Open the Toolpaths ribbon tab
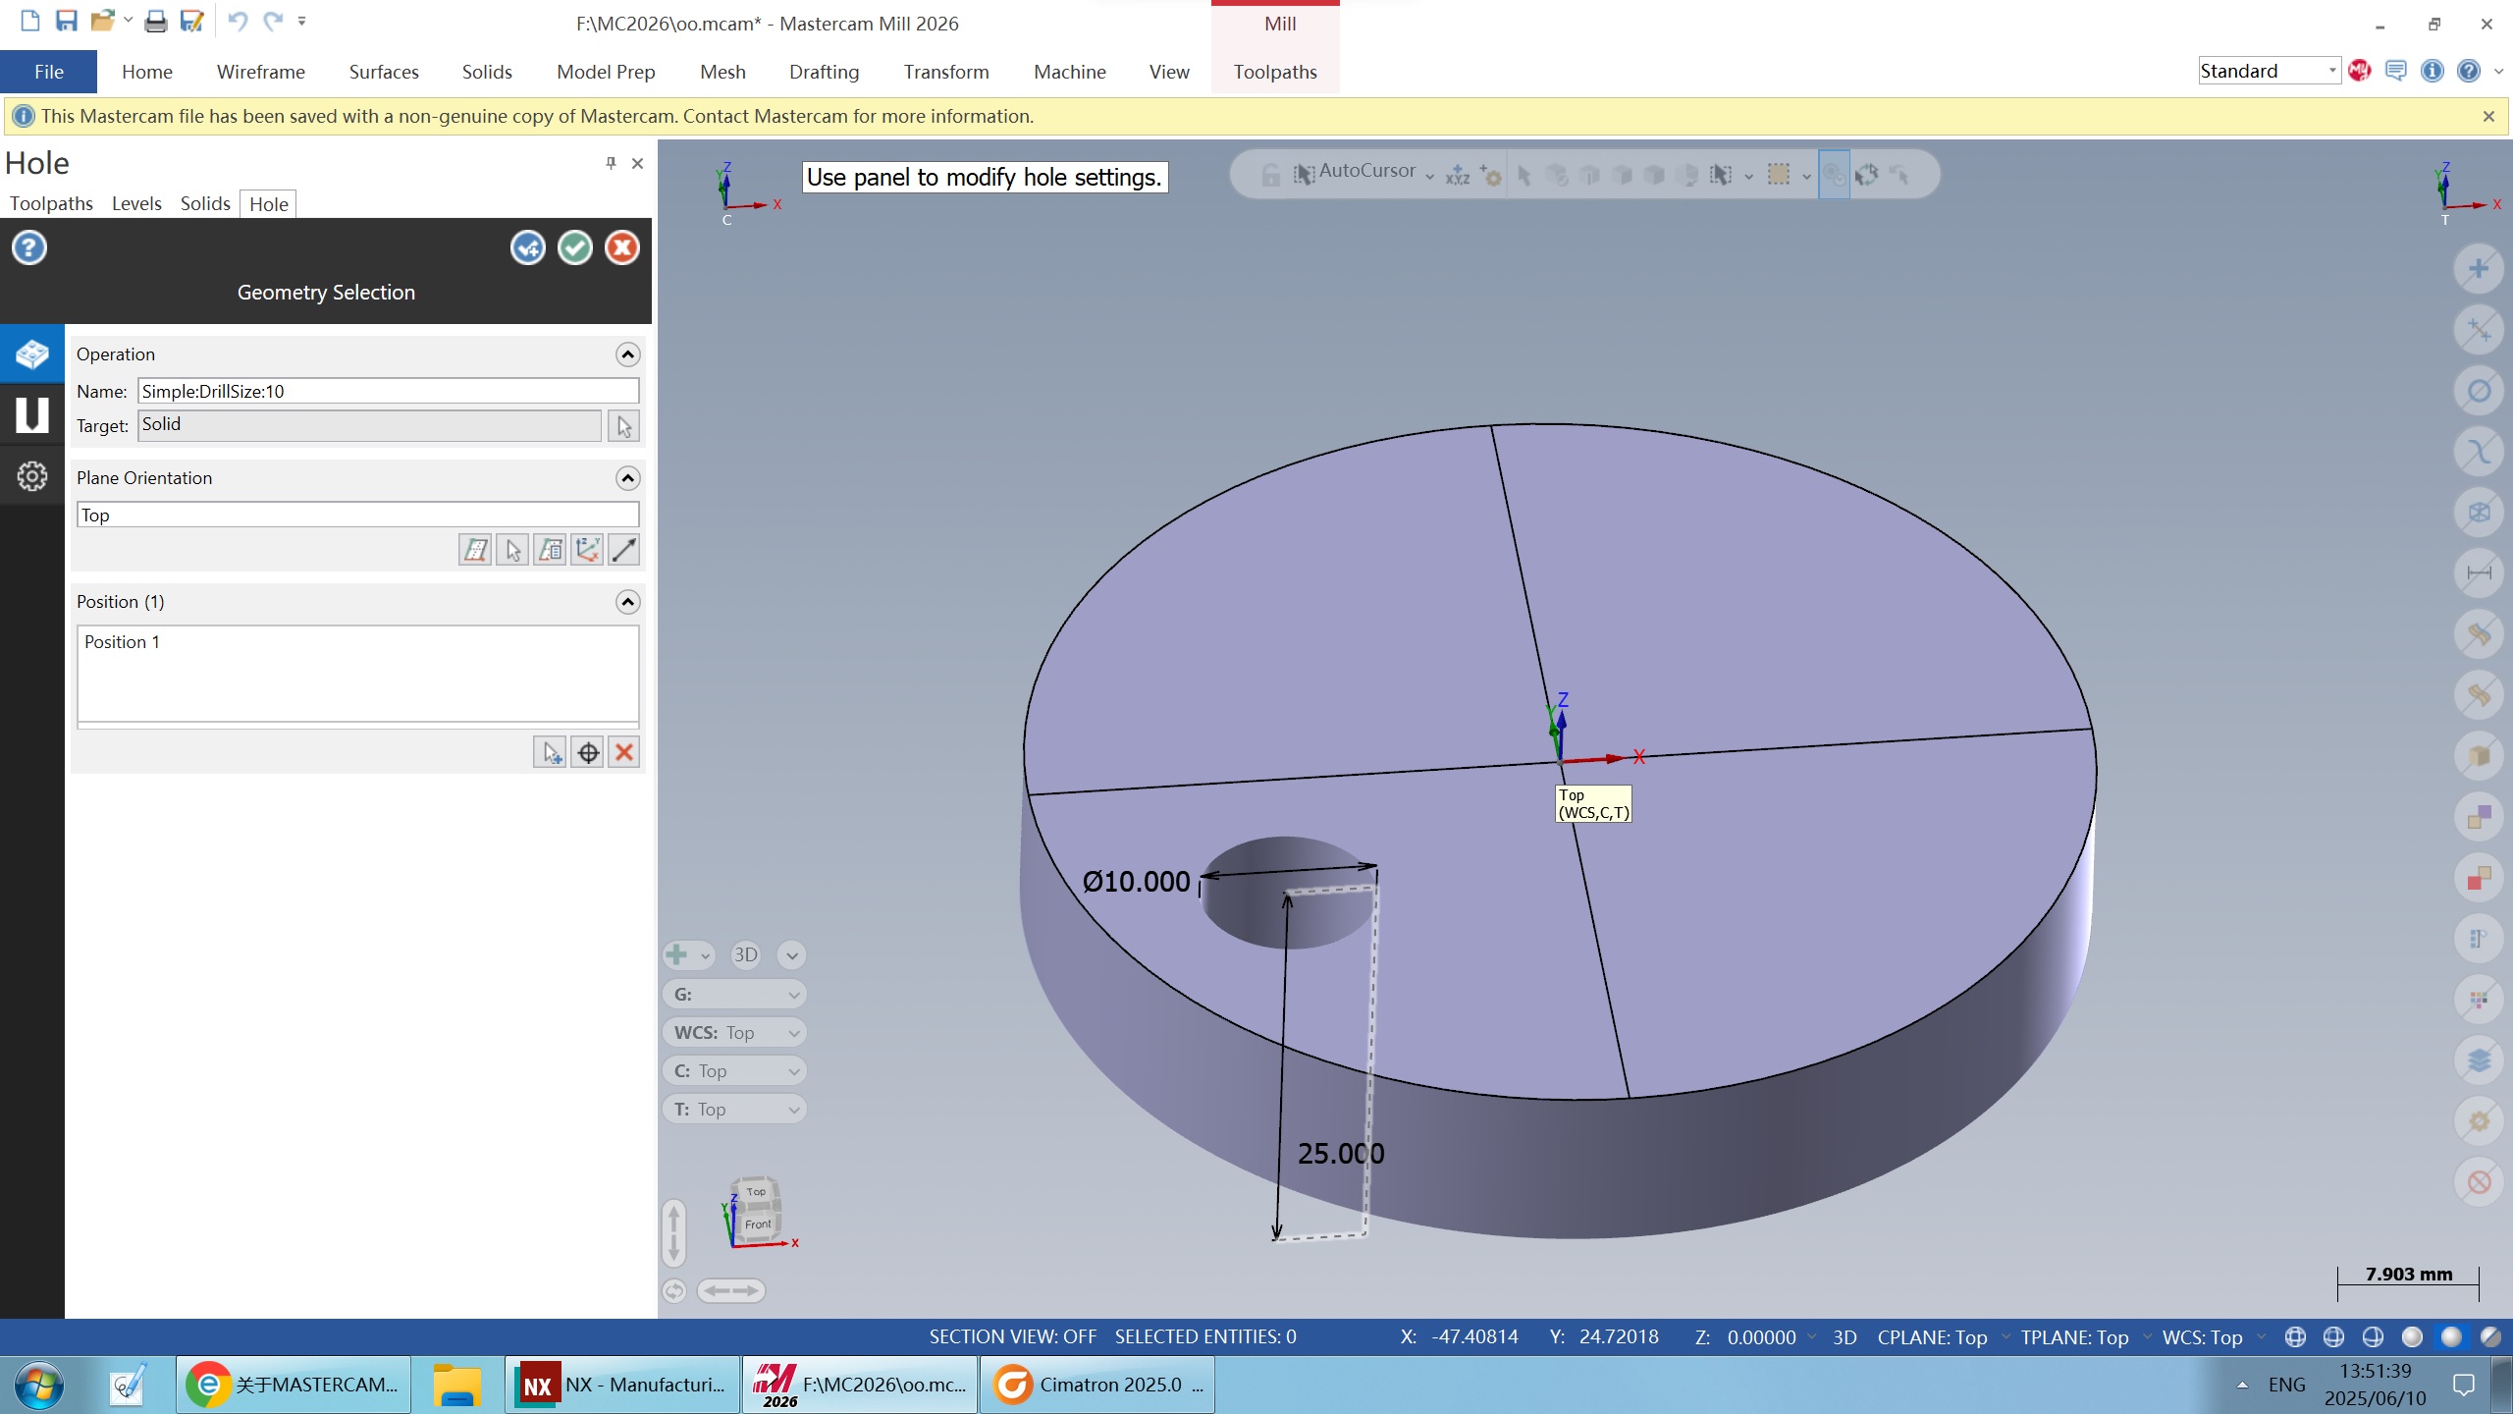The height and width of the screenshot is (1414, 2513). coord(1275,72)
